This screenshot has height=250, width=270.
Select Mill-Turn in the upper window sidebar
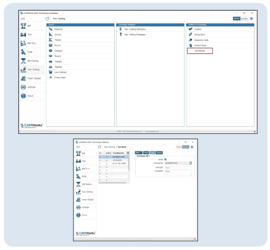coord(31,43)
